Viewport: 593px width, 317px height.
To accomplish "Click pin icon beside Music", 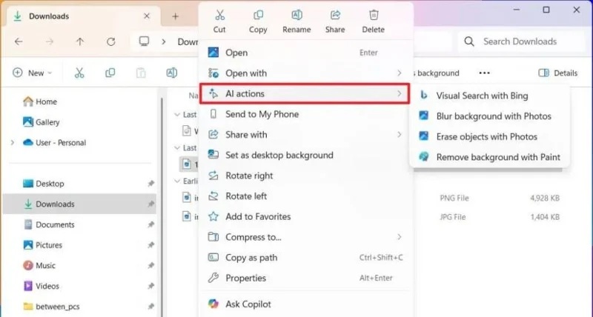I will tap(151, 265).
